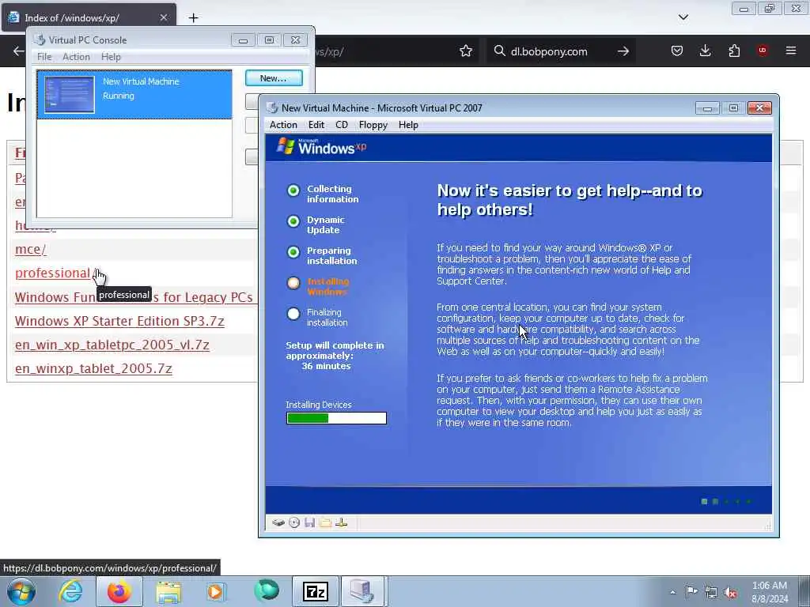This screenshot has width=810, height=607.
Task: Bookmark this page with the star icon
Action: (x=466, y=51)
